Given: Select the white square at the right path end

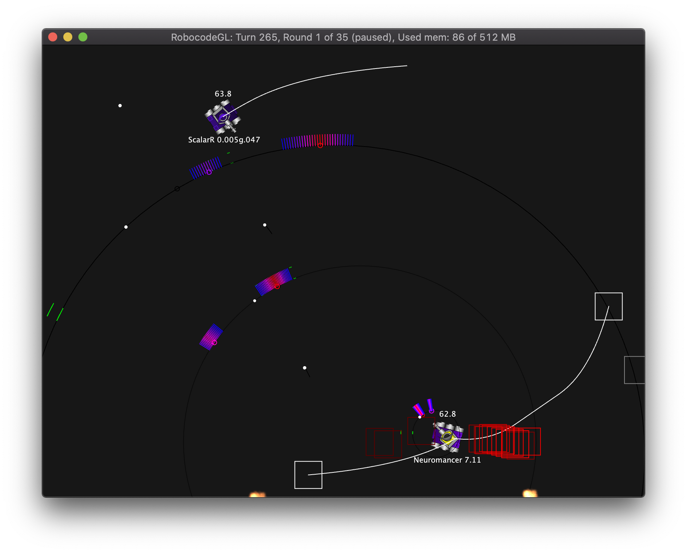Looking at the screenshot, I should (608, 306).
